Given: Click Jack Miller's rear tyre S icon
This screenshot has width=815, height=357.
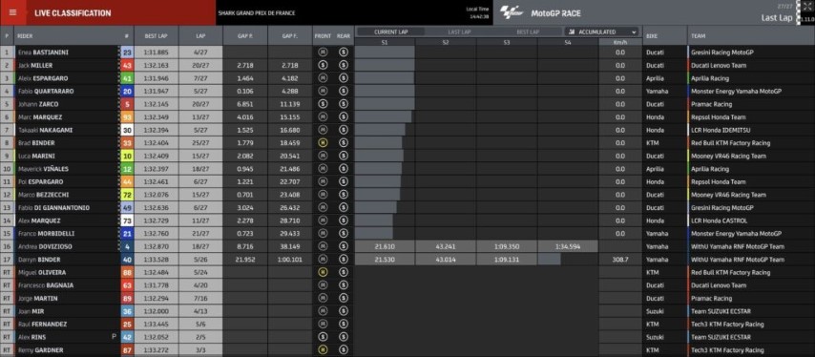Looking at the screenshot, I should coord(343,66).
